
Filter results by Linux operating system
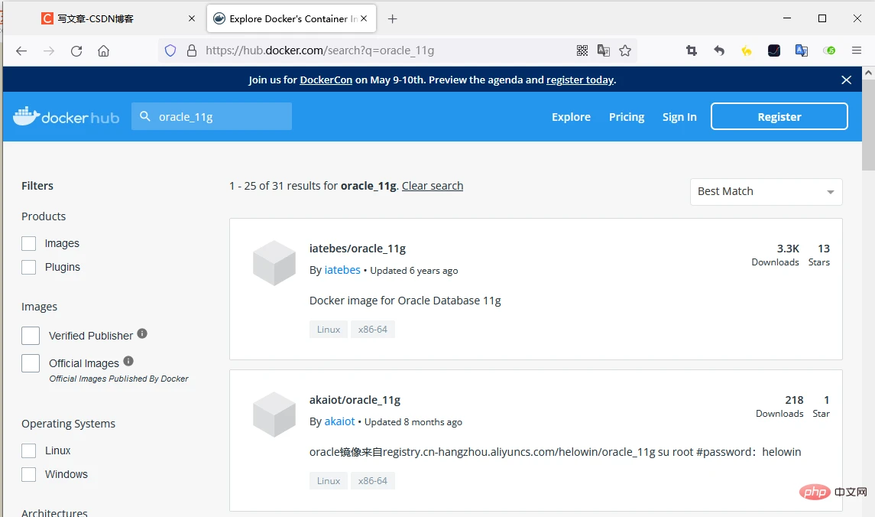click(28, 450)
